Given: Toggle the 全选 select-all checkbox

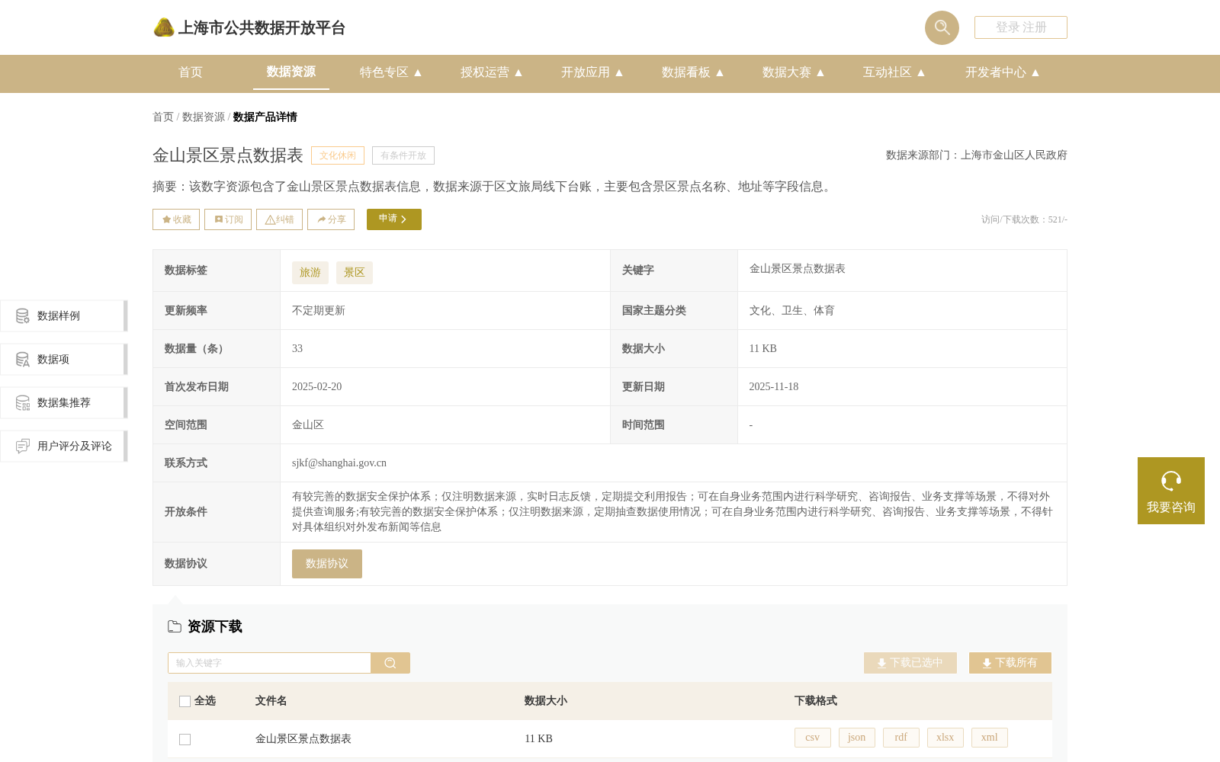Looking at the screenshot, I should (185, 701).
